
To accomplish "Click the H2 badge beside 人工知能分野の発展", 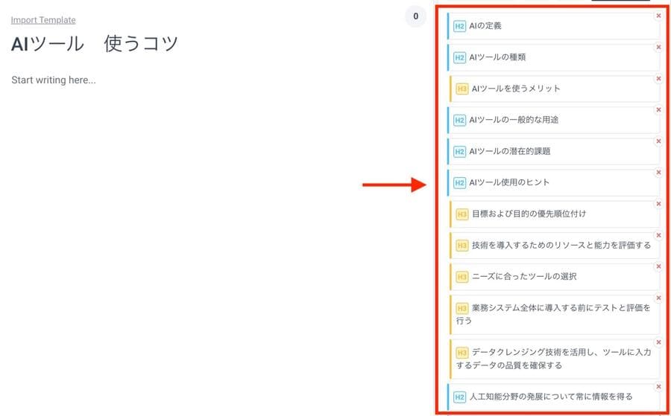I will (459, 397).
